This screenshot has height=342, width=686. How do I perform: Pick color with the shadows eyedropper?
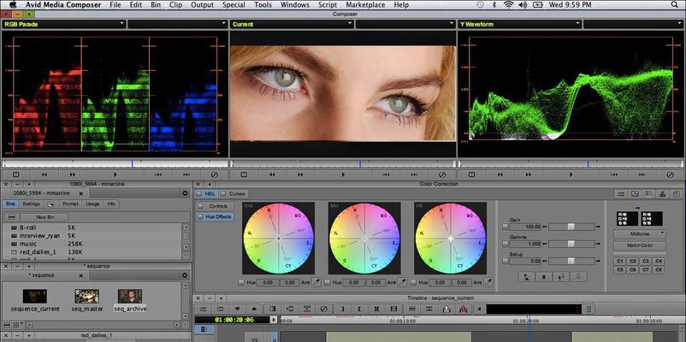tap(316, 282)
